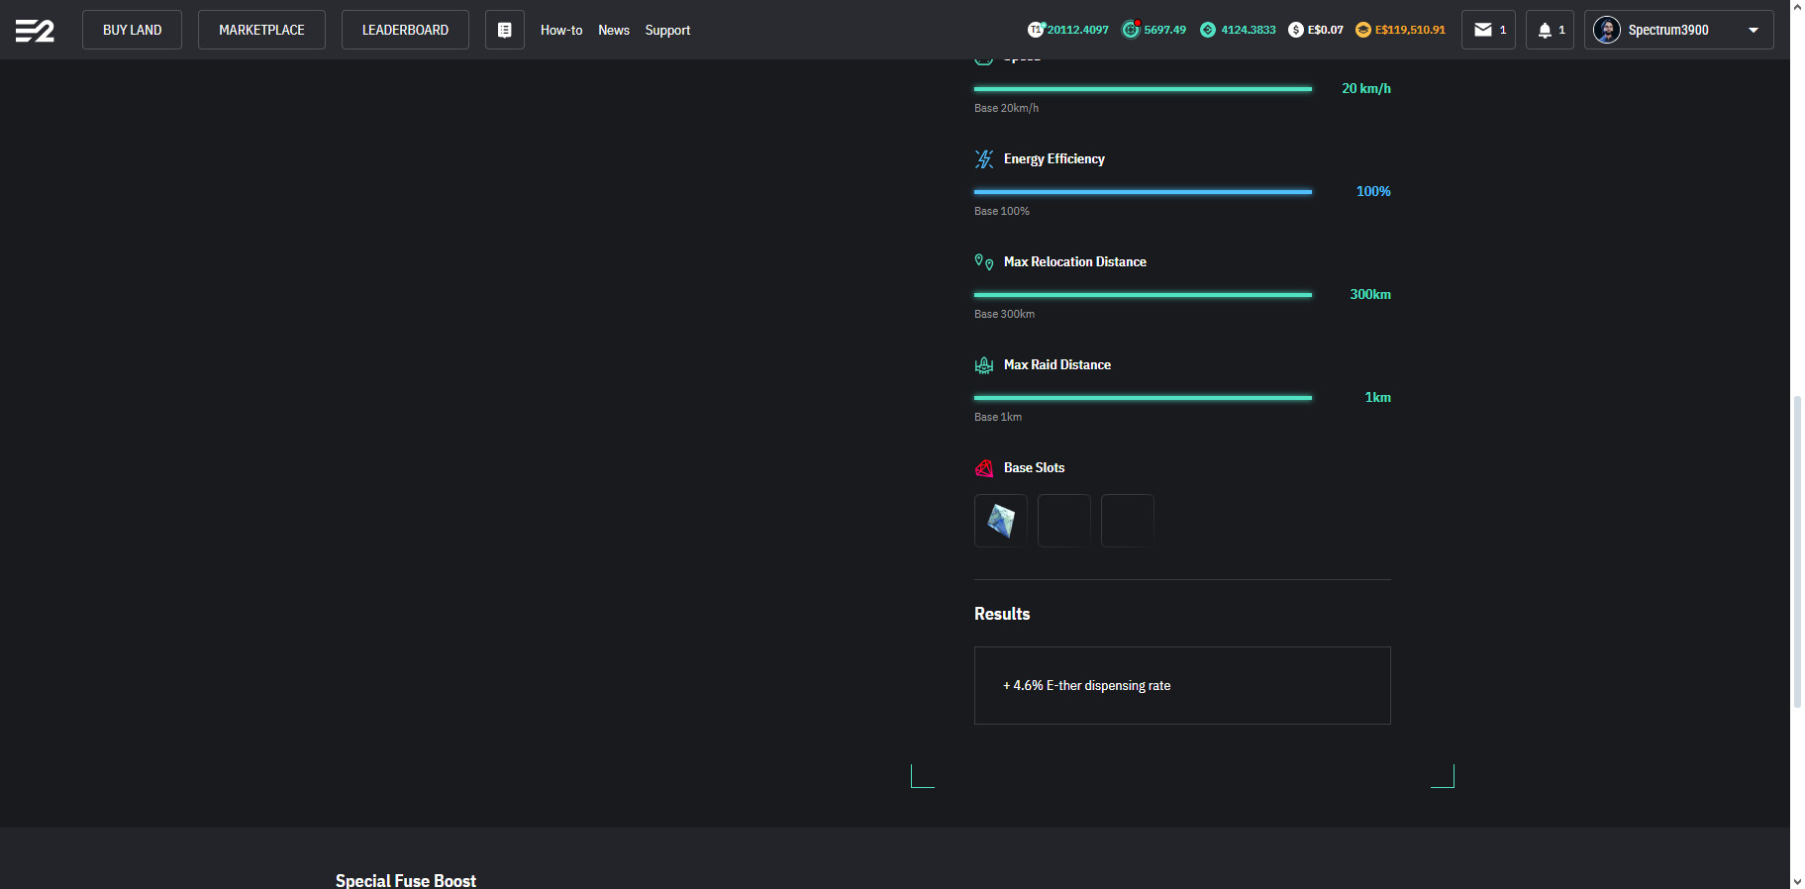The height and width of the screenshot is (889, 1805).
Task: Select the empty second base slot
Action: point(1063,521)
